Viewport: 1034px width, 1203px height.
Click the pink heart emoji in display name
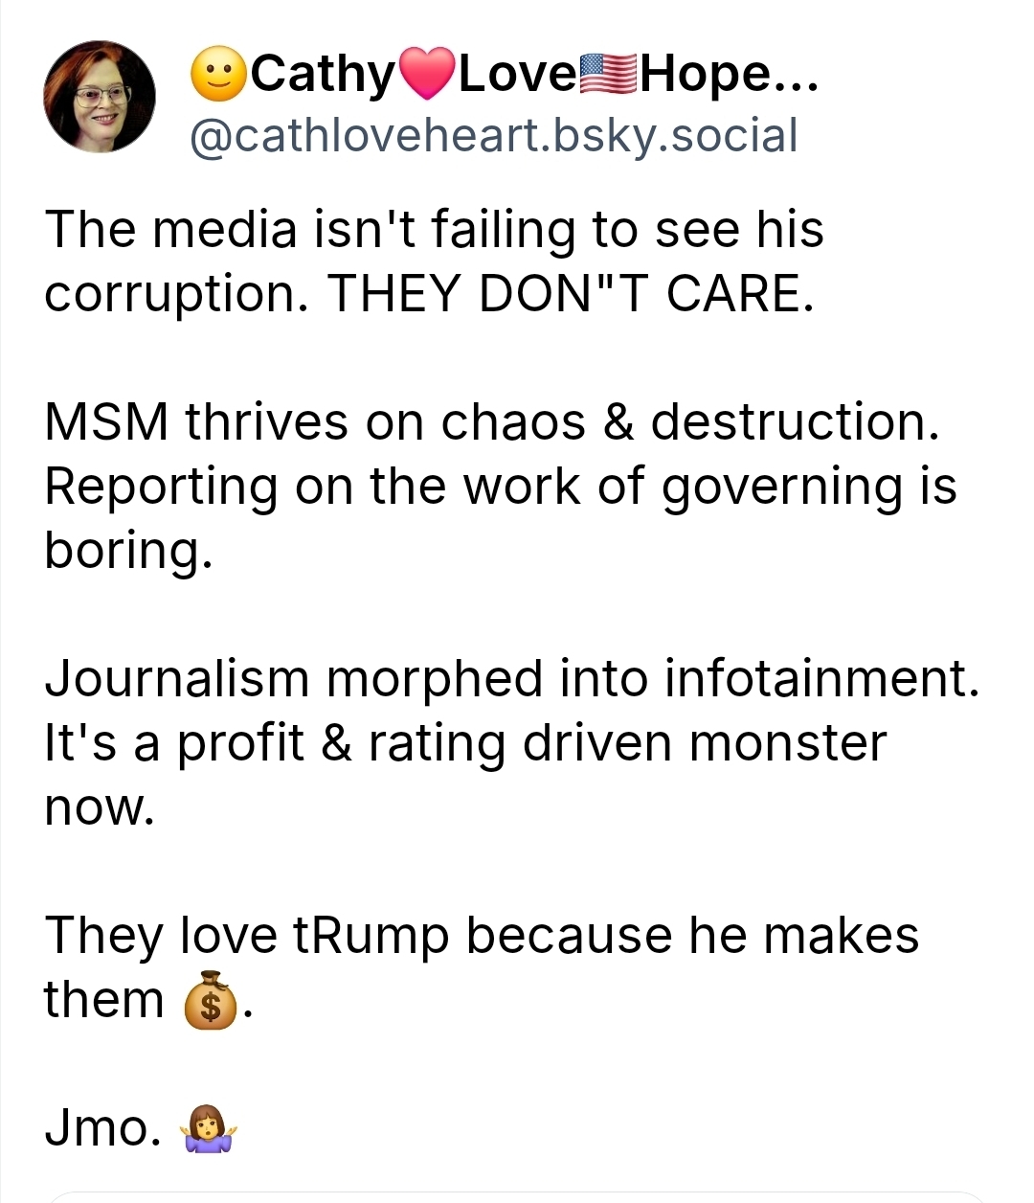coord(428,76)
